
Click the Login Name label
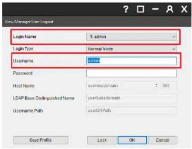(25, 37)
